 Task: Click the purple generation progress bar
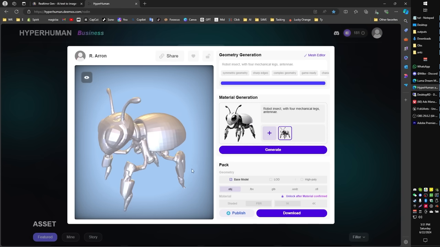[x=273, y=83]
